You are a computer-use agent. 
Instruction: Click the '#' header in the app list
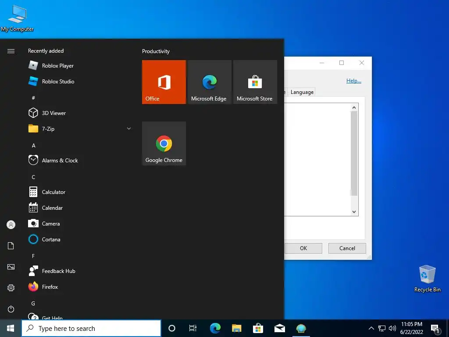(33, 98)
